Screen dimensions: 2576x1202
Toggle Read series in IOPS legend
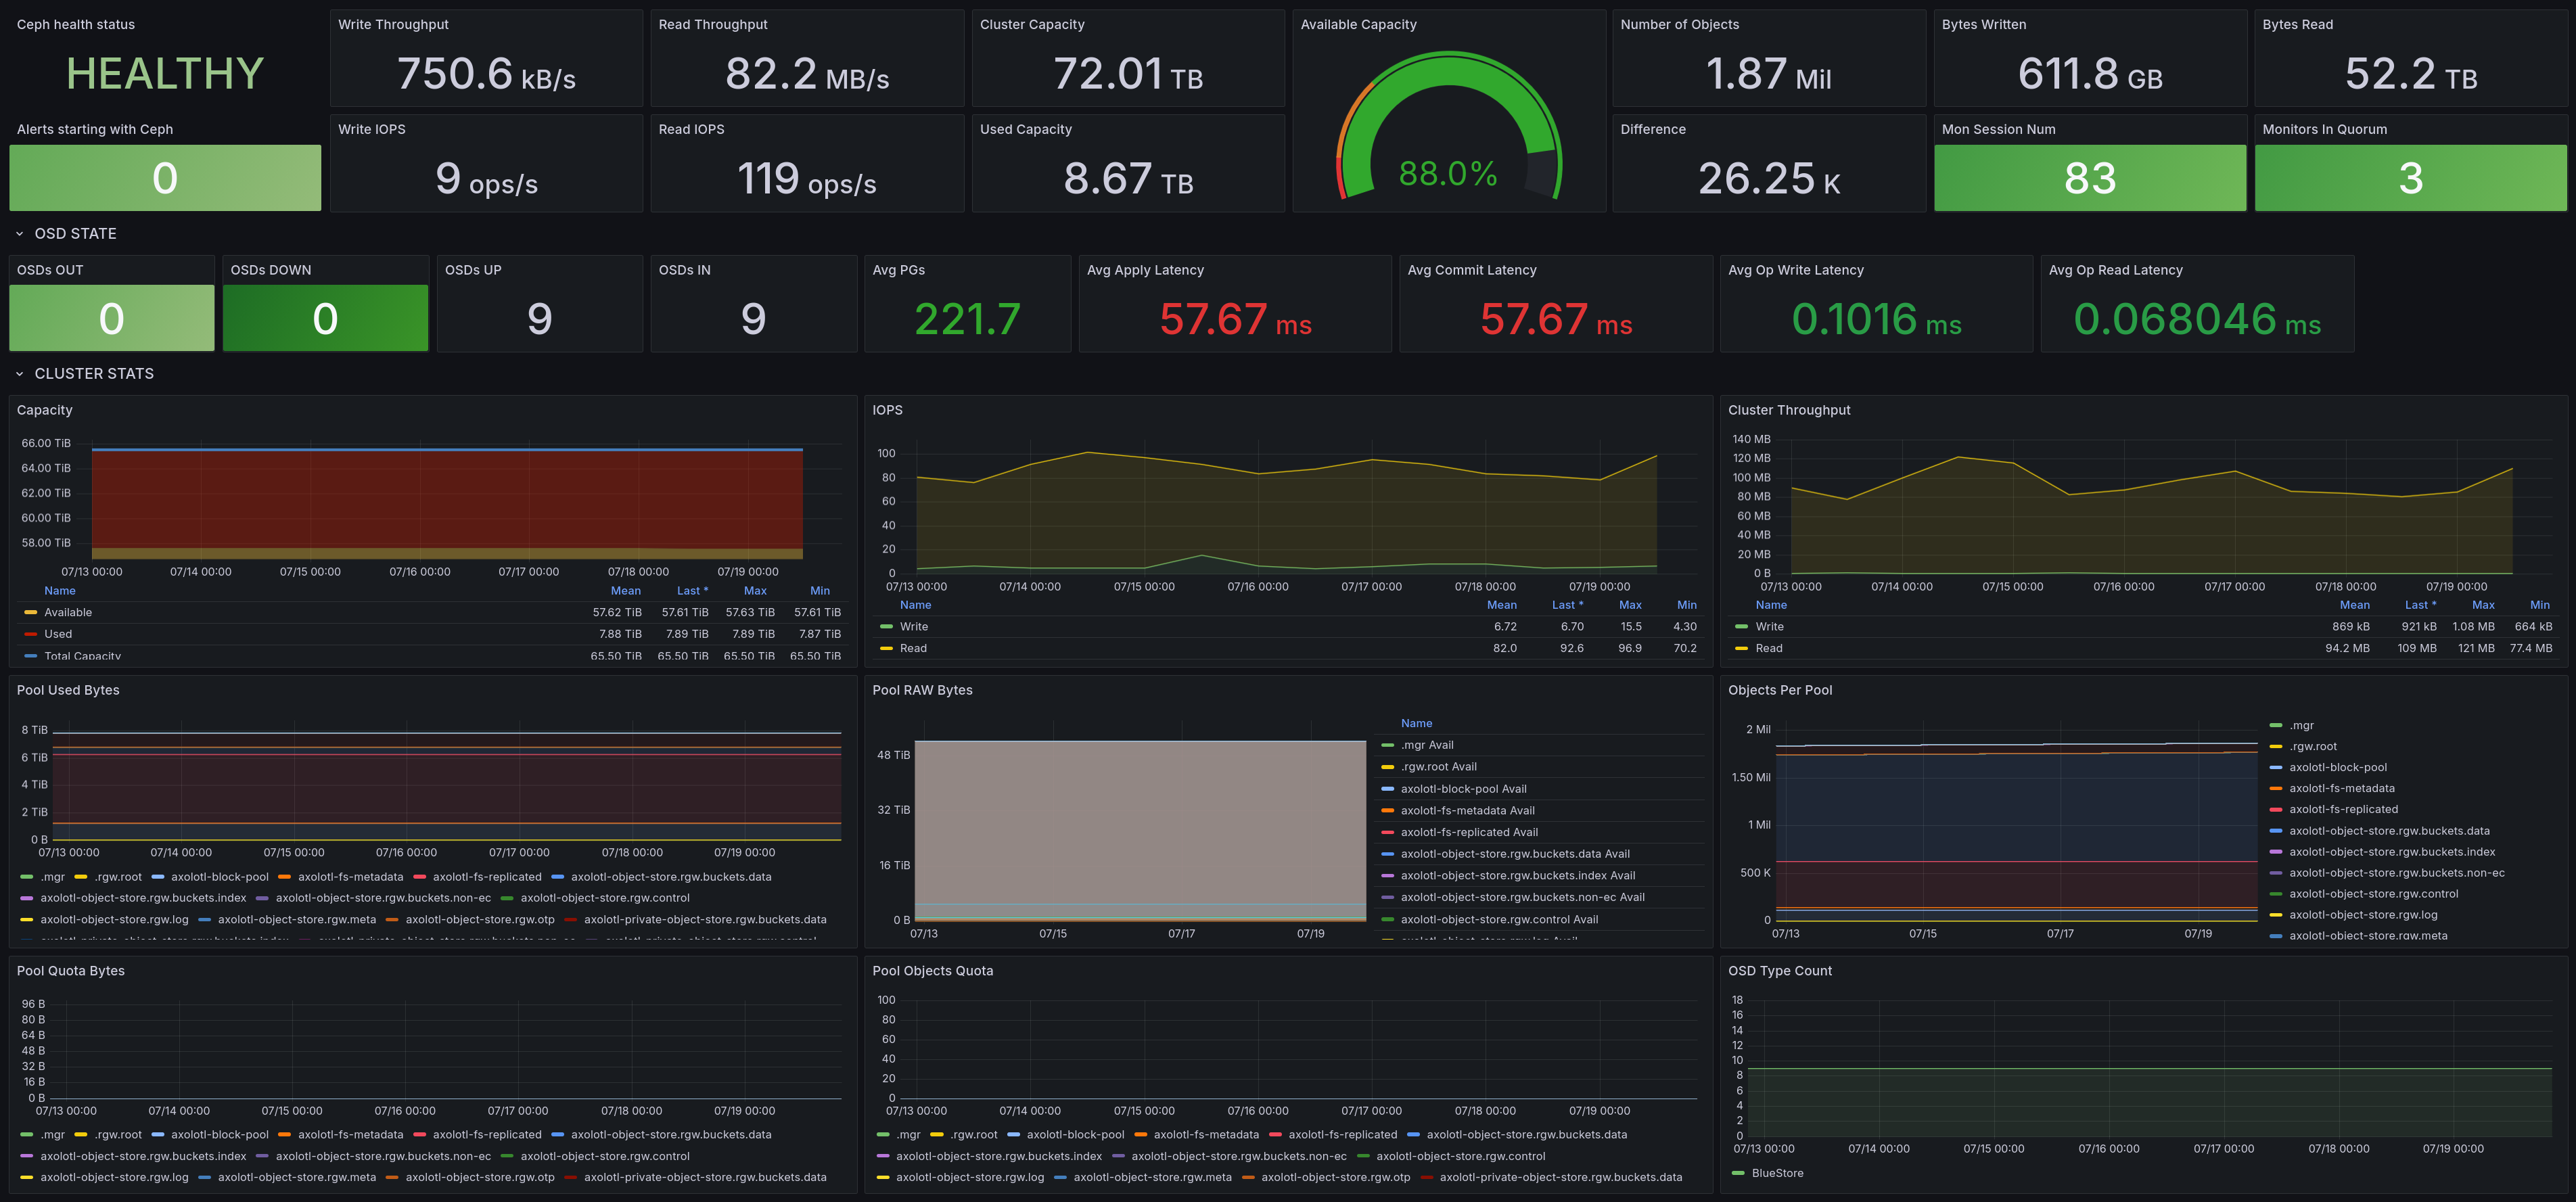click(x=913, y=648)
